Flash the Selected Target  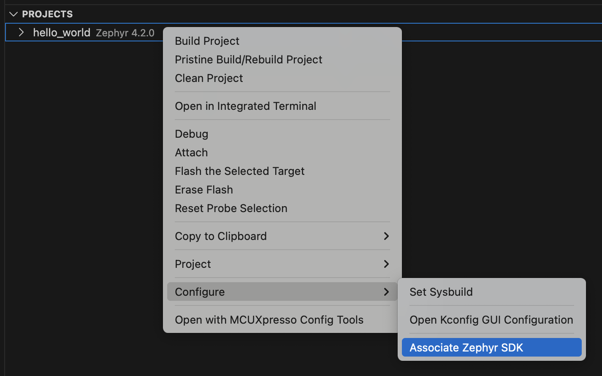point(239,171)
